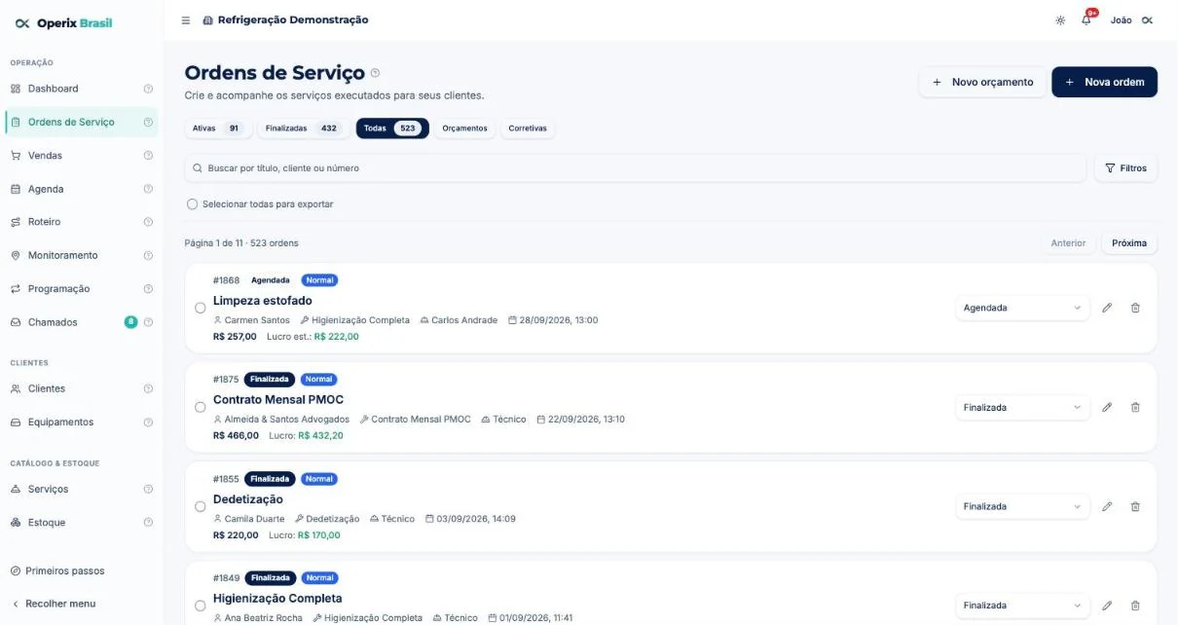Switch to Orçamentos tab
The height and width of the screenshot is (625, 1178).
click(464, 129)
